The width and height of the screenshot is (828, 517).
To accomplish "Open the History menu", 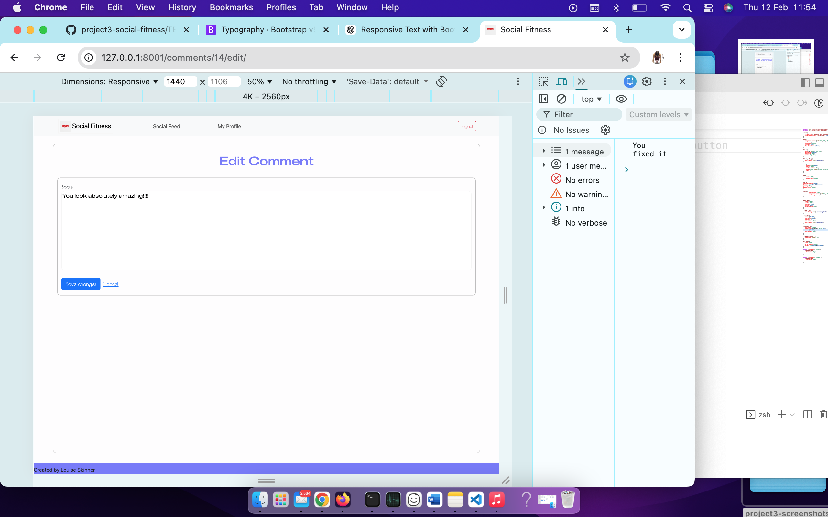I will [182, 7].
